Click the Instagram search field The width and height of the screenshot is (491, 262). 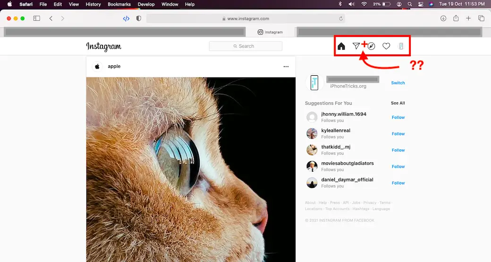245,46
